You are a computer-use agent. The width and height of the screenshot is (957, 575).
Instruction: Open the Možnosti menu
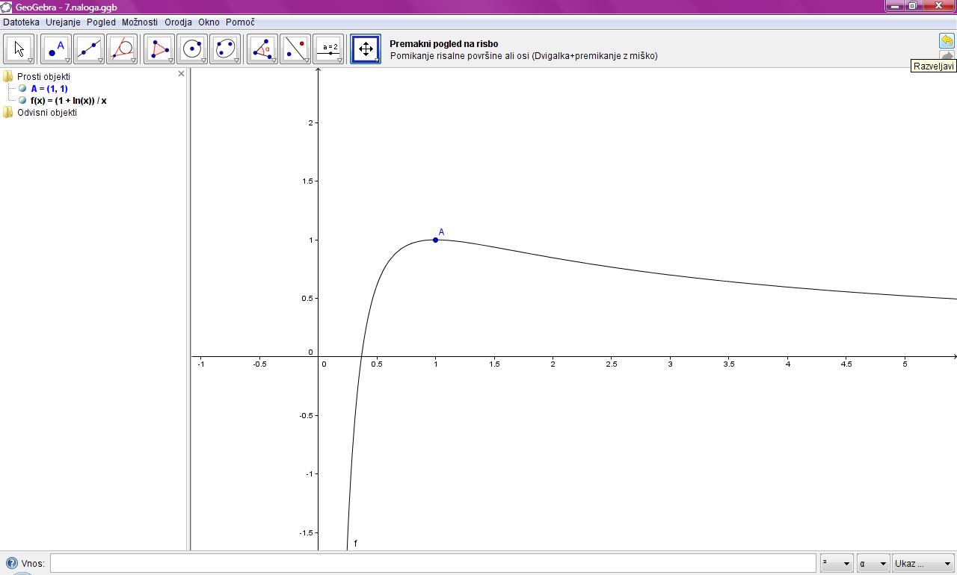(139, 22)
